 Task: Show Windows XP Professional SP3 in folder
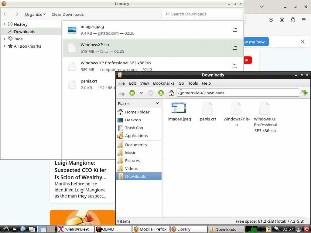tap(235, 66)
